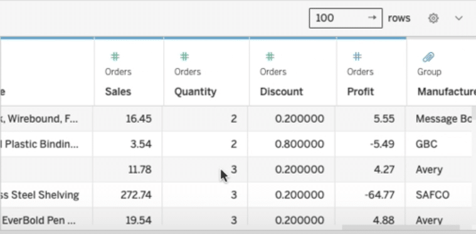Click the Orders label above Quantity

click(188, 72)
